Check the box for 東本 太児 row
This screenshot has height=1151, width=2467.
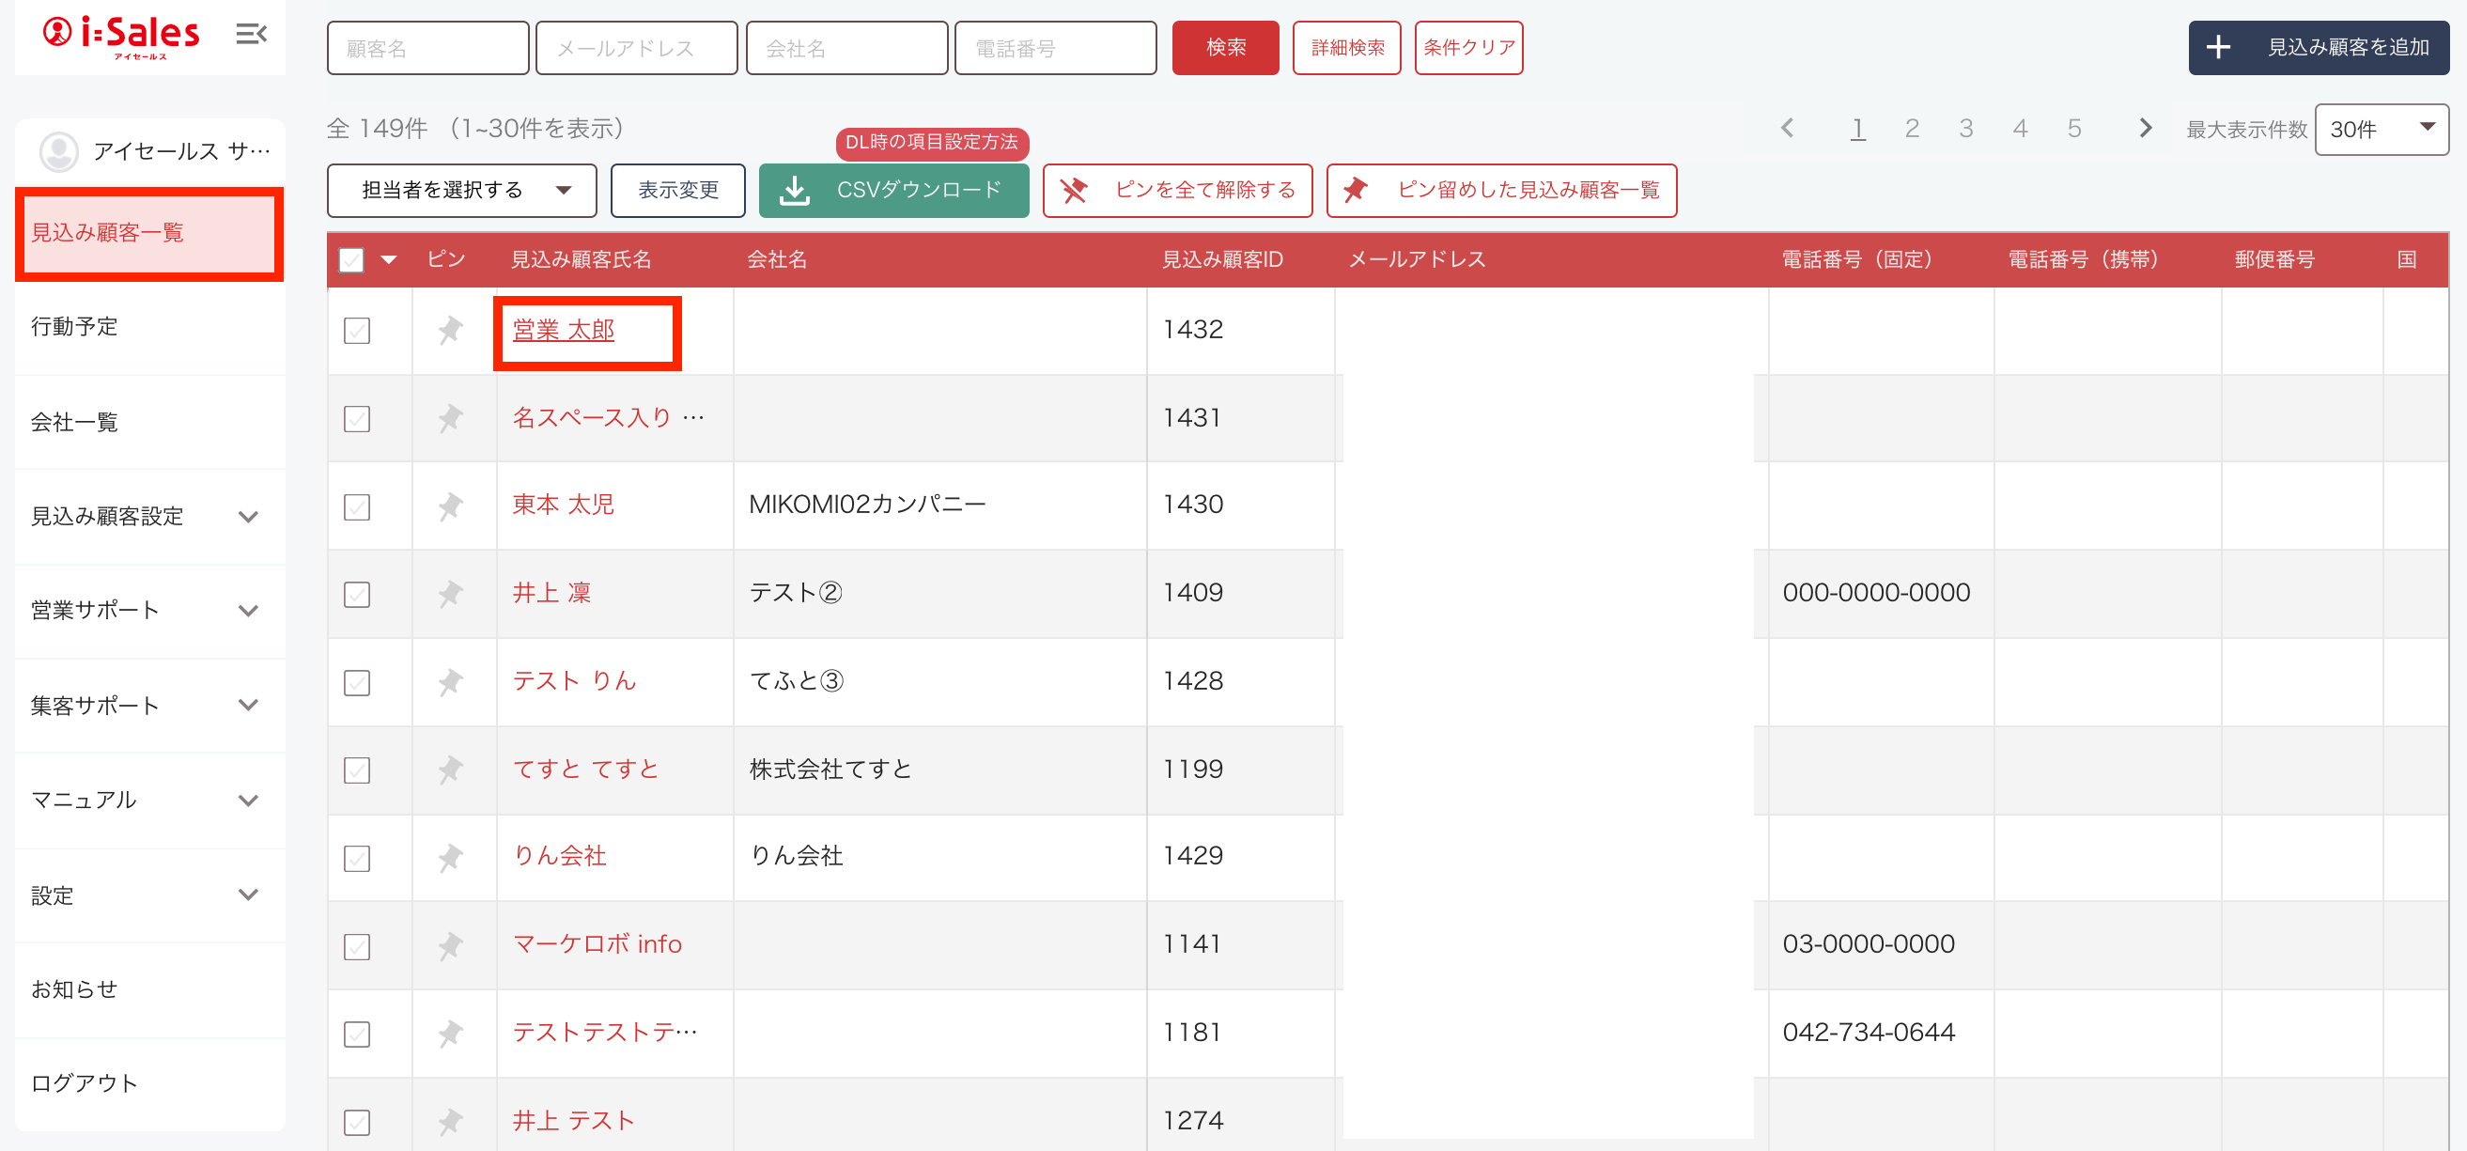pyautogui.click(x=356, y=506)
